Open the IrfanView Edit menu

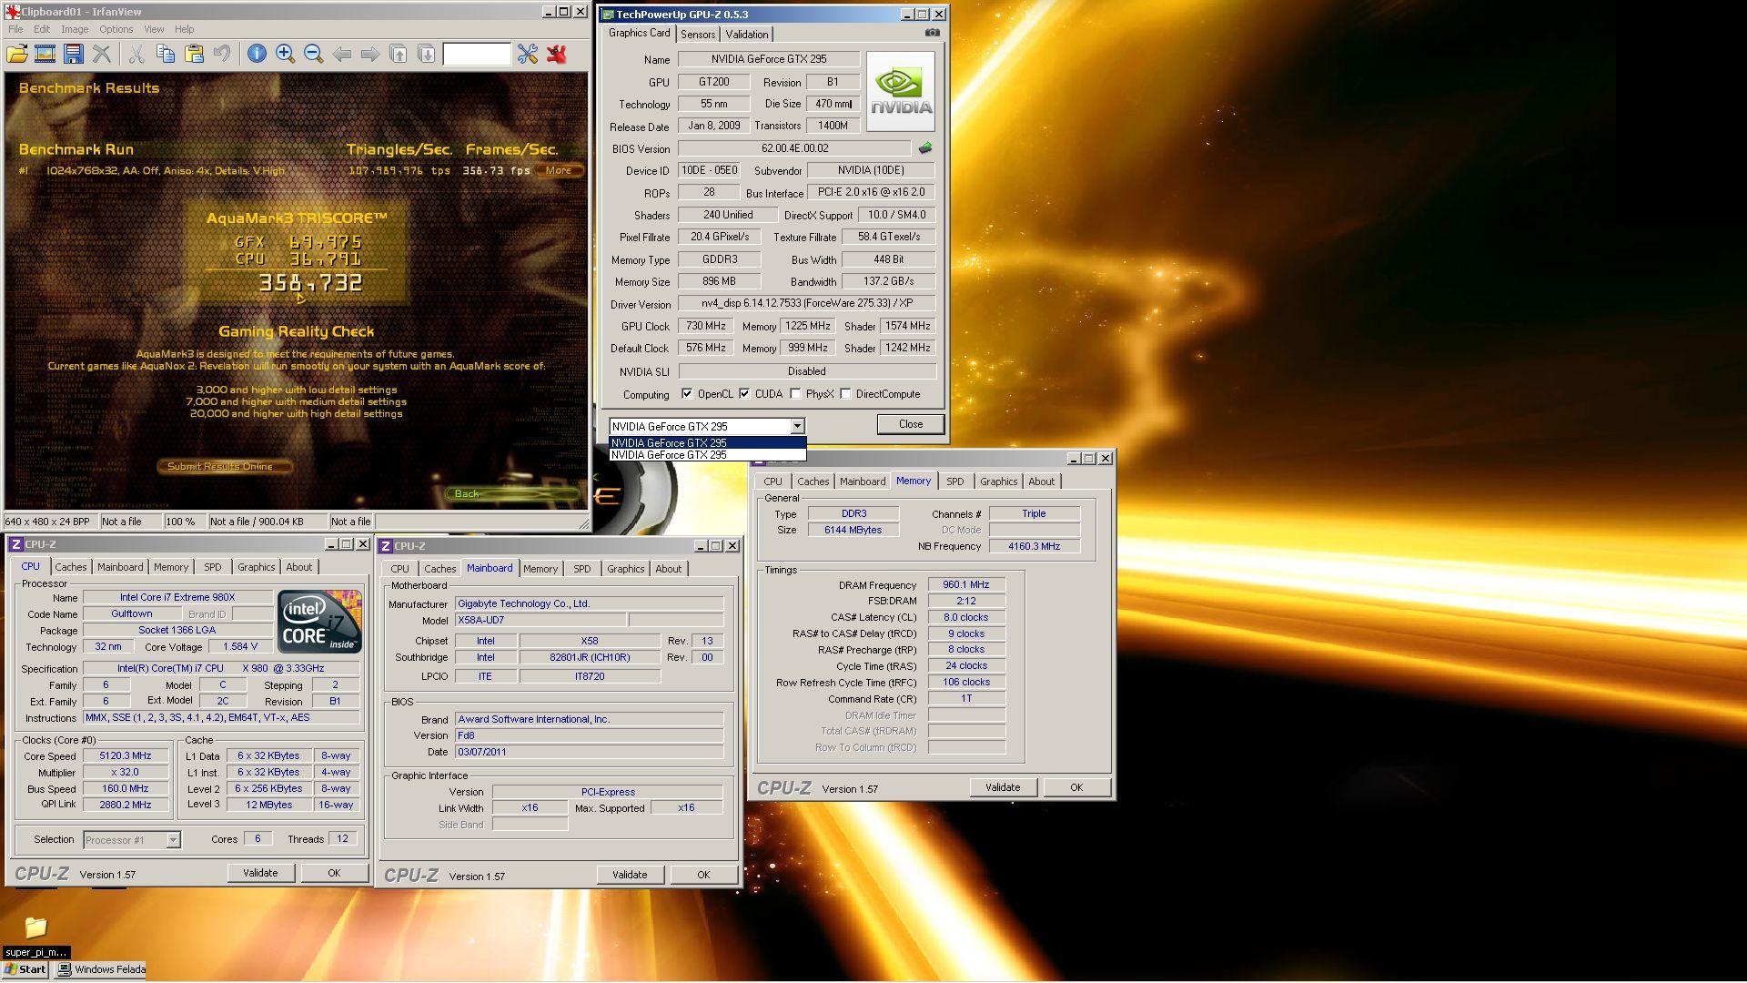click(42, 29)
